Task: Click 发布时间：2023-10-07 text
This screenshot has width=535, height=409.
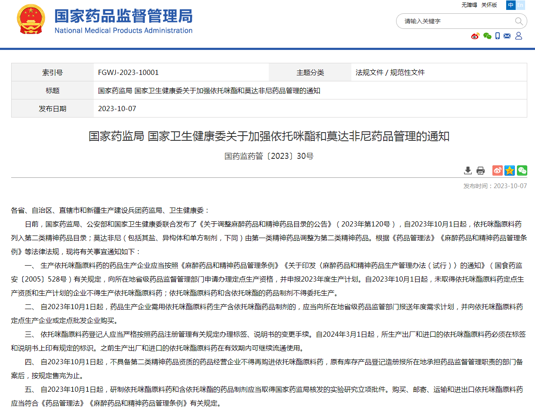Action: (495, 186)
